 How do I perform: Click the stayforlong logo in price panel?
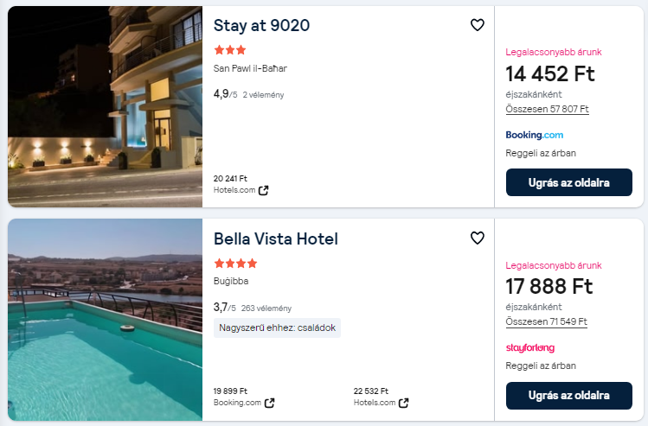(530, 347)
